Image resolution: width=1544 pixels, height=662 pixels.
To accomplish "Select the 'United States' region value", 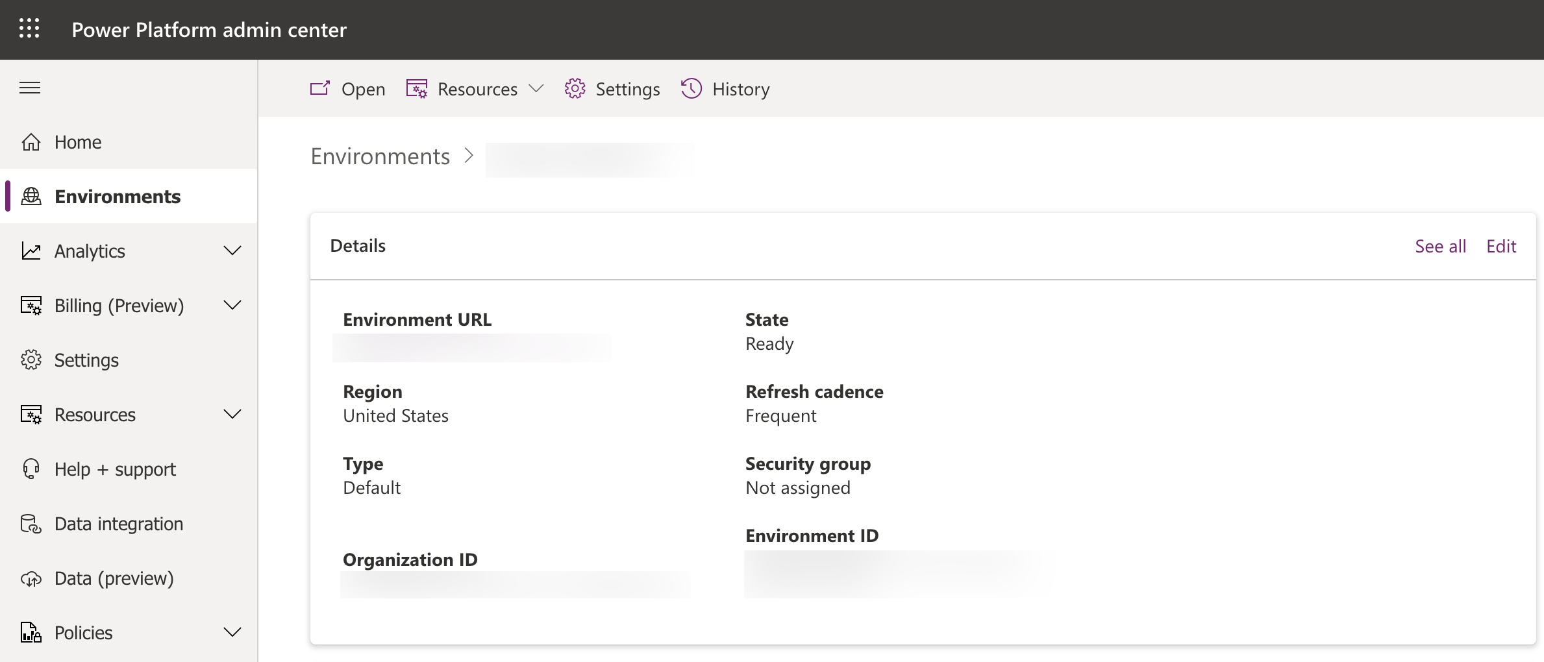I will [x=396, y=416].
